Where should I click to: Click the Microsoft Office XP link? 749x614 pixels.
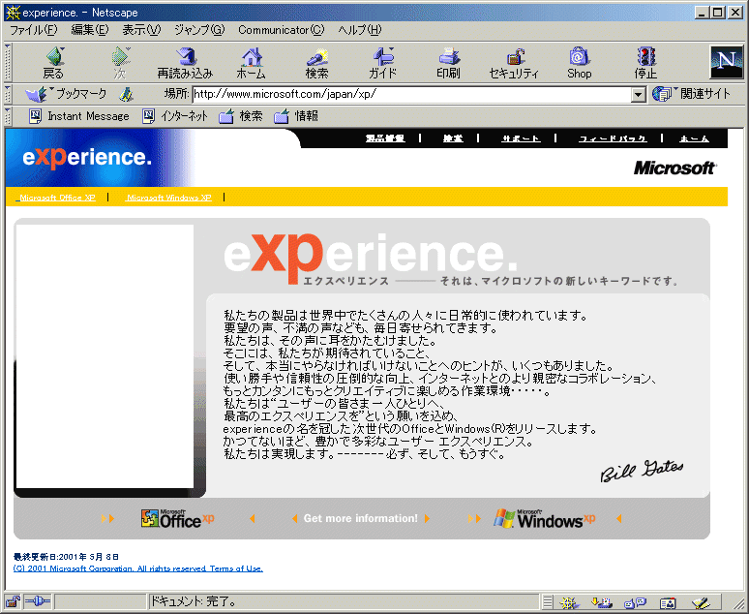pyautogui.click(x=56, y=198)
